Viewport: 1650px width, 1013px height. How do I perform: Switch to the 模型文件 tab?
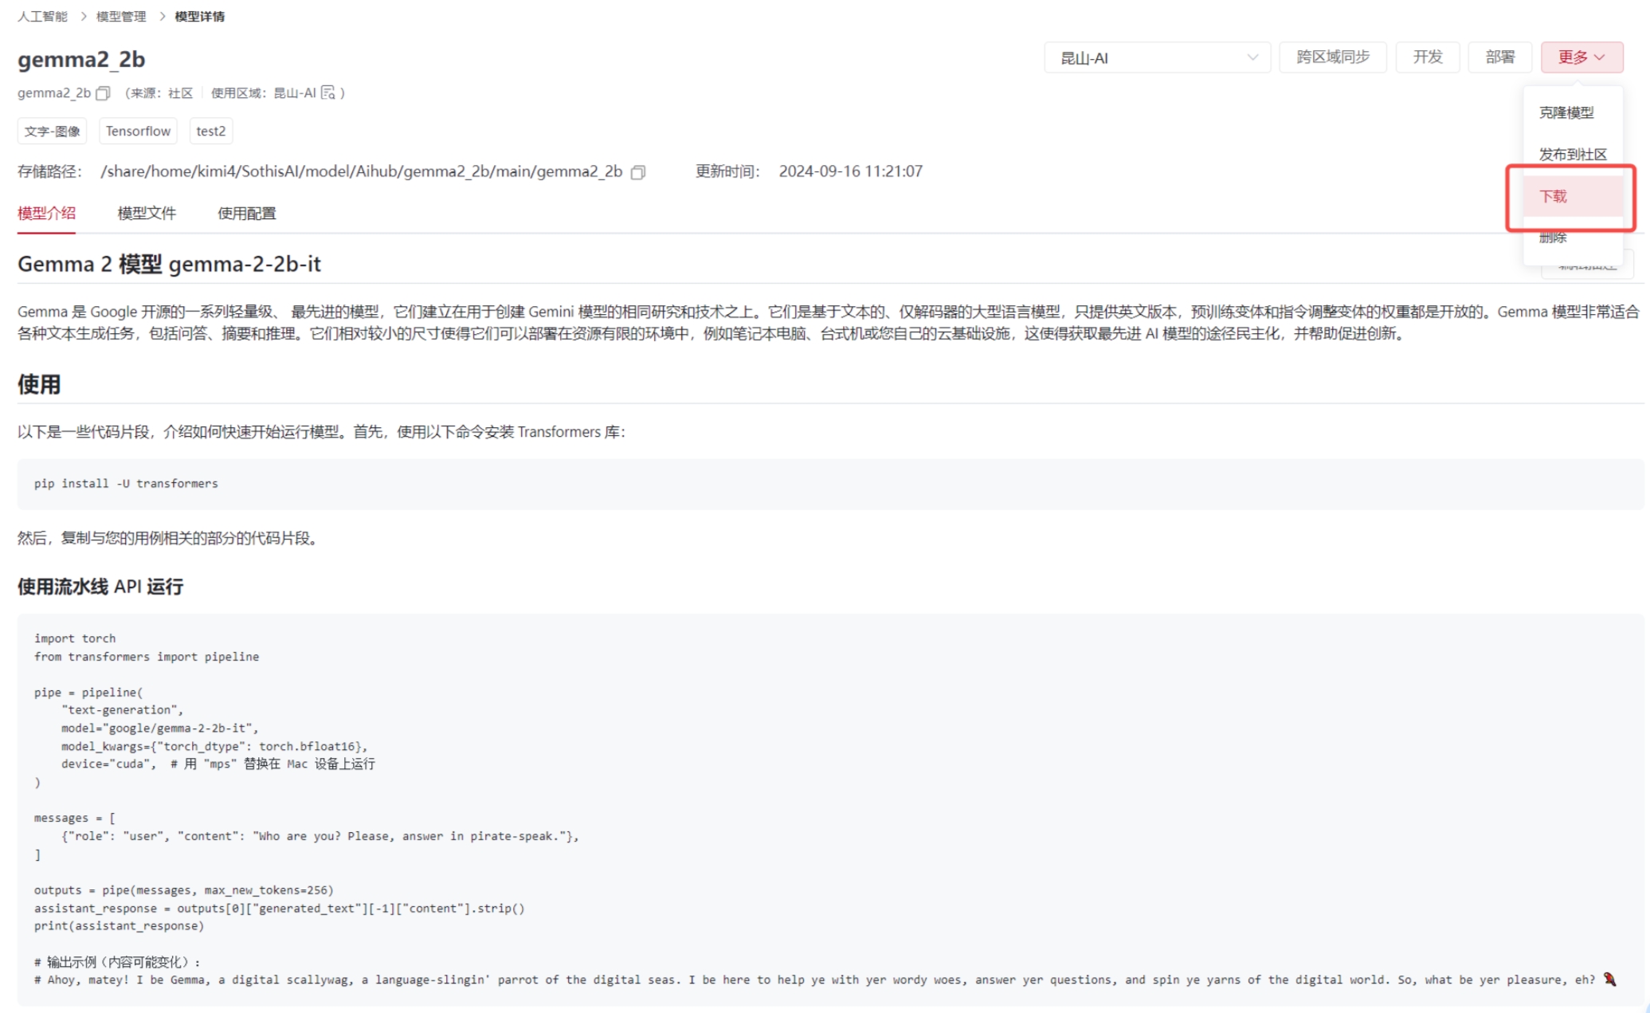point(147,213)
